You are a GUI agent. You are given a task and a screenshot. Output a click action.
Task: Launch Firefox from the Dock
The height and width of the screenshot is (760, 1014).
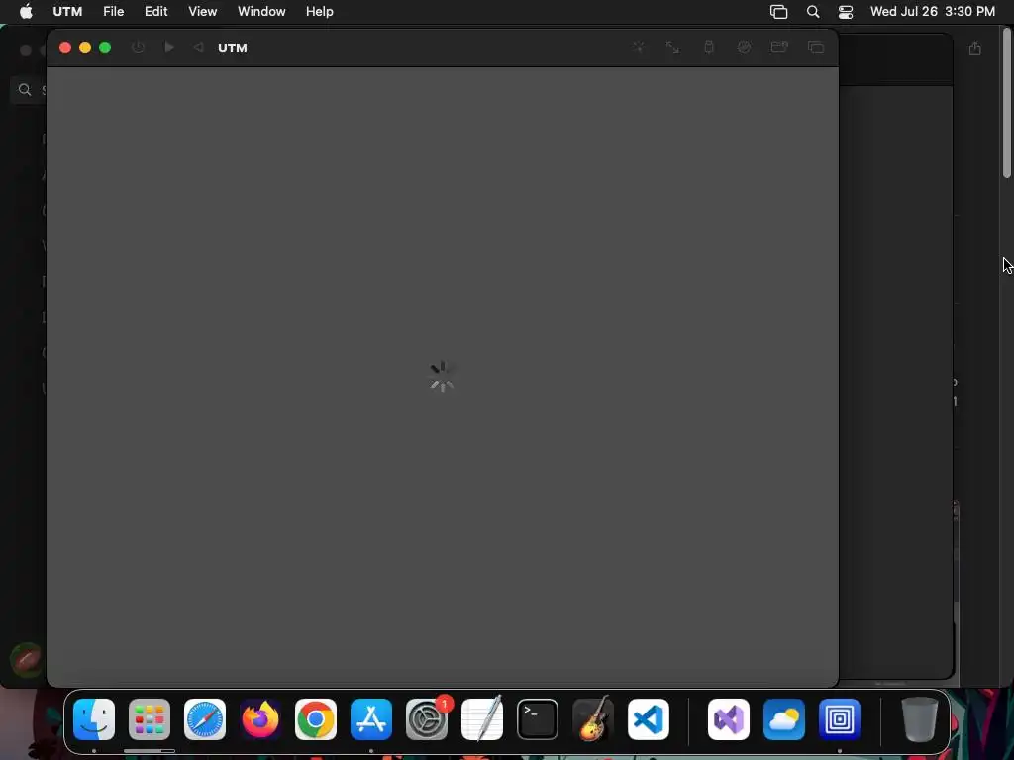(x=260, y=719)
